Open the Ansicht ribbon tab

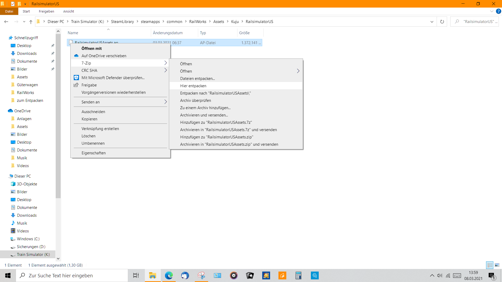[x=69, y=11]
